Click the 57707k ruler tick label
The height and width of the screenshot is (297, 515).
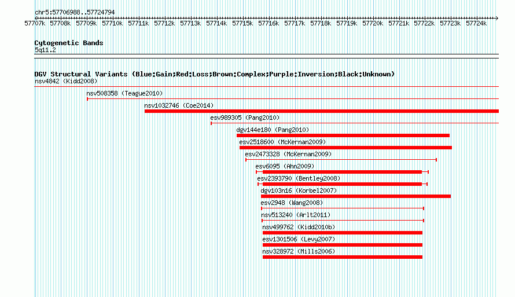[x=35, y=23]
